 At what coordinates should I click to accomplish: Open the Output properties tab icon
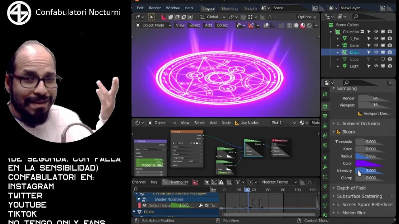coord(325,116)
